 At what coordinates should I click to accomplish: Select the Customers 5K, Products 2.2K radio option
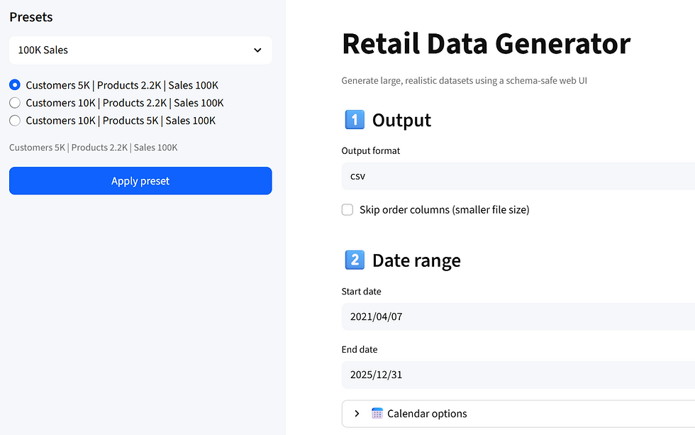click(x=15, y=85)
